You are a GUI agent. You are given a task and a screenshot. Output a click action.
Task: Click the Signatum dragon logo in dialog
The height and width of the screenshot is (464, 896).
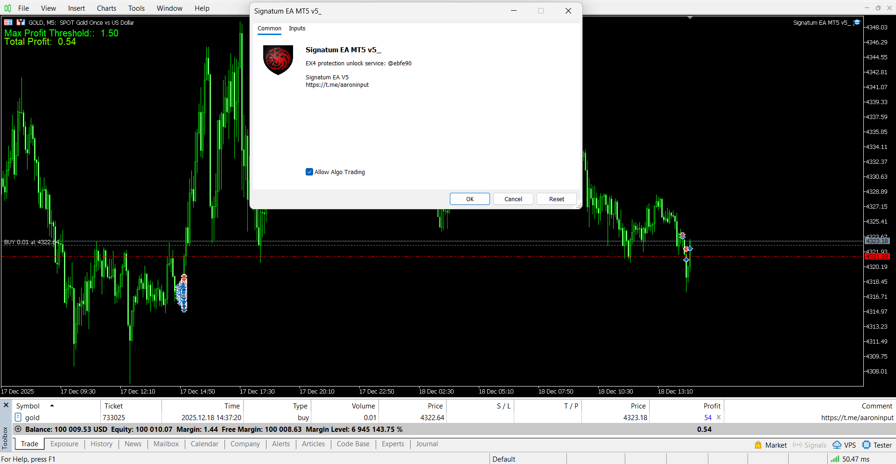point(278,60)
